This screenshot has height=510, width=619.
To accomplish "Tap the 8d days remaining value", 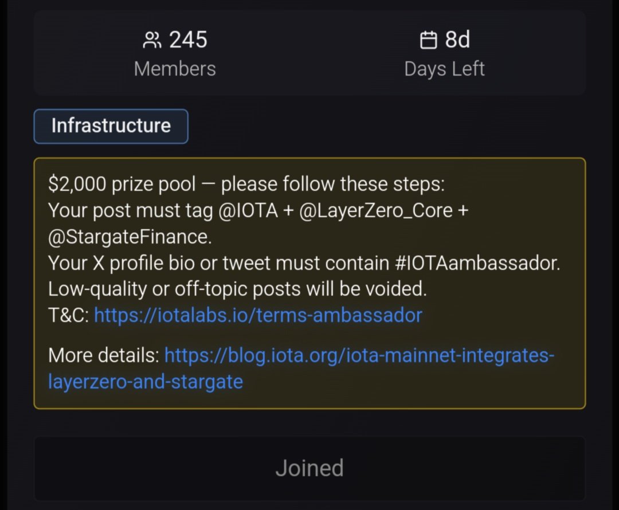I will click(x=457, y=40).
